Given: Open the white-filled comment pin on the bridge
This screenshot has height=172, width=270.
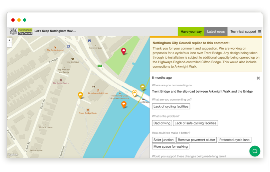Looking at the screenshot, I should point(134,93).
